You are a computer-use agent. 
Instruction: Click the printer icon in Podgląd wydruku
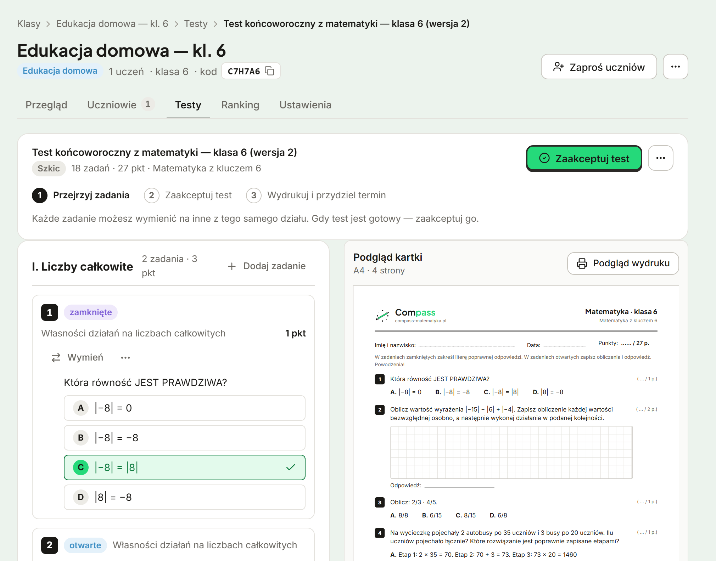coord(582,263)
